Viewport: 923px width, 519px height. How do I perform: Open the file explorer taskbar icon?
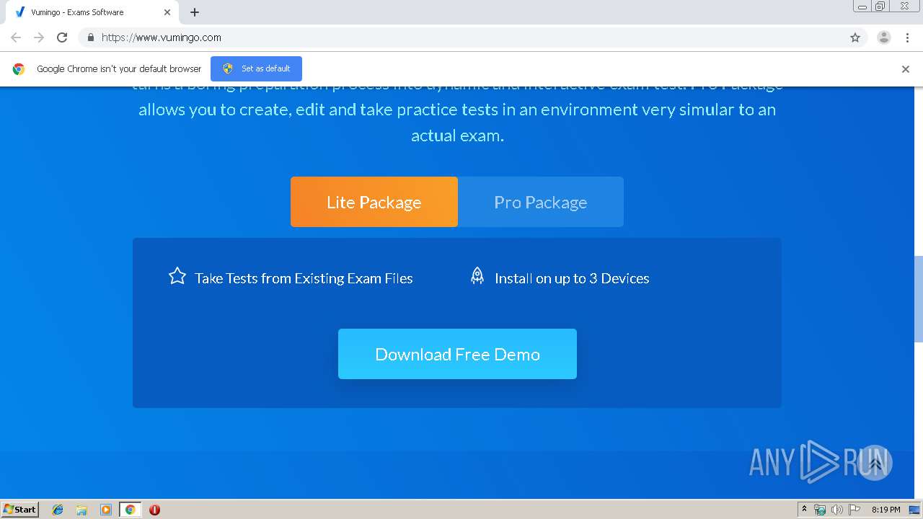click(x=81, y=510)
